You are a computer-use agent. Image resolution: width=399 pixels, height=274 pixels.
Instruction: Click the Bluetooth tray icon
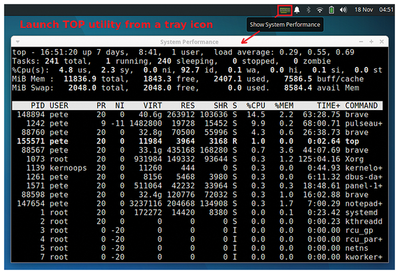pyautogui.click(x=309, y=10)
